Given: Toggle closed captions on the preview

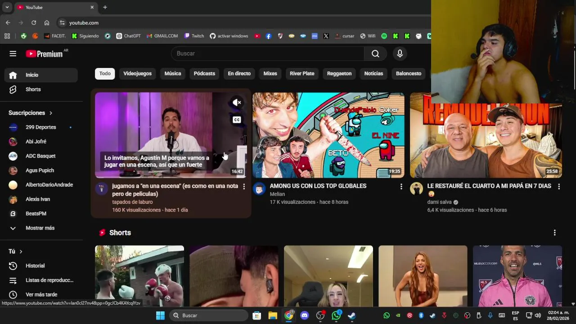Looking at the screenshot, I should tap(237, 120).
